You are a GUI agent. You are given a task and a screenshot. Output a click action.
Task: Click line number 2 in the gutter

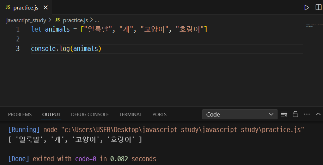[x=18, y=39]
